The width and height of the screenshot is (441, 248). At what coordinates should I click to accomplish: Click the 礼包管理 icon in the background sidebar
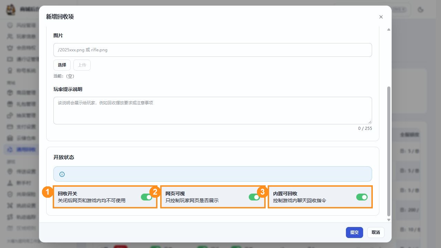(x=10, y=104)
